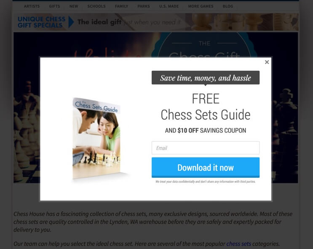
Task: Click the Email input field
Action: click(x=206, y=148)
